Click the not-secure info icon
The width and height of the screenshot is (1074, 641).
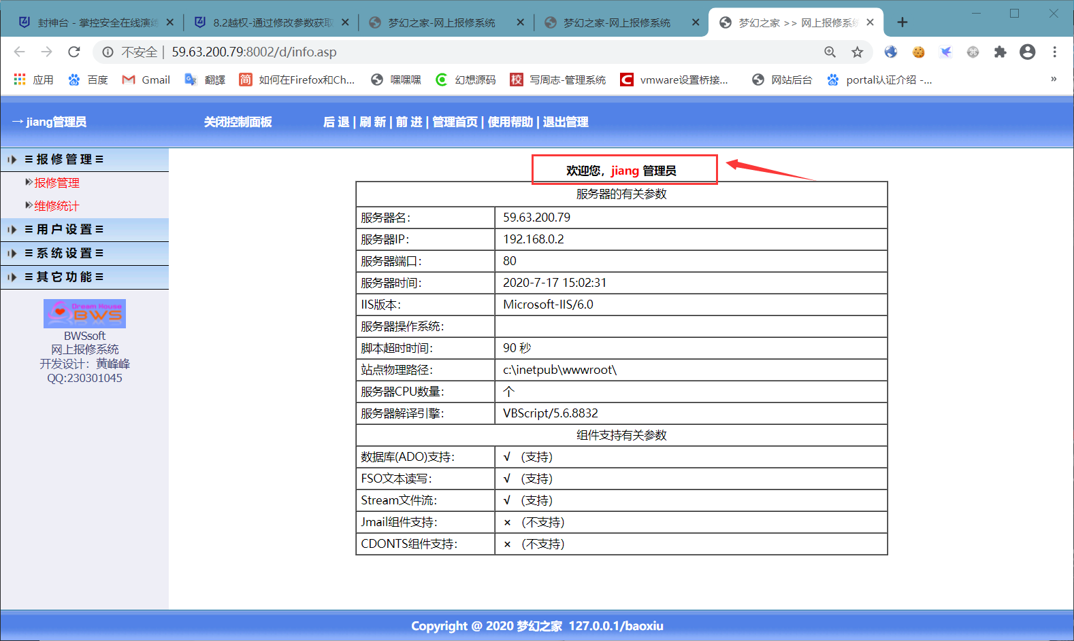click(x=108, y=52)
